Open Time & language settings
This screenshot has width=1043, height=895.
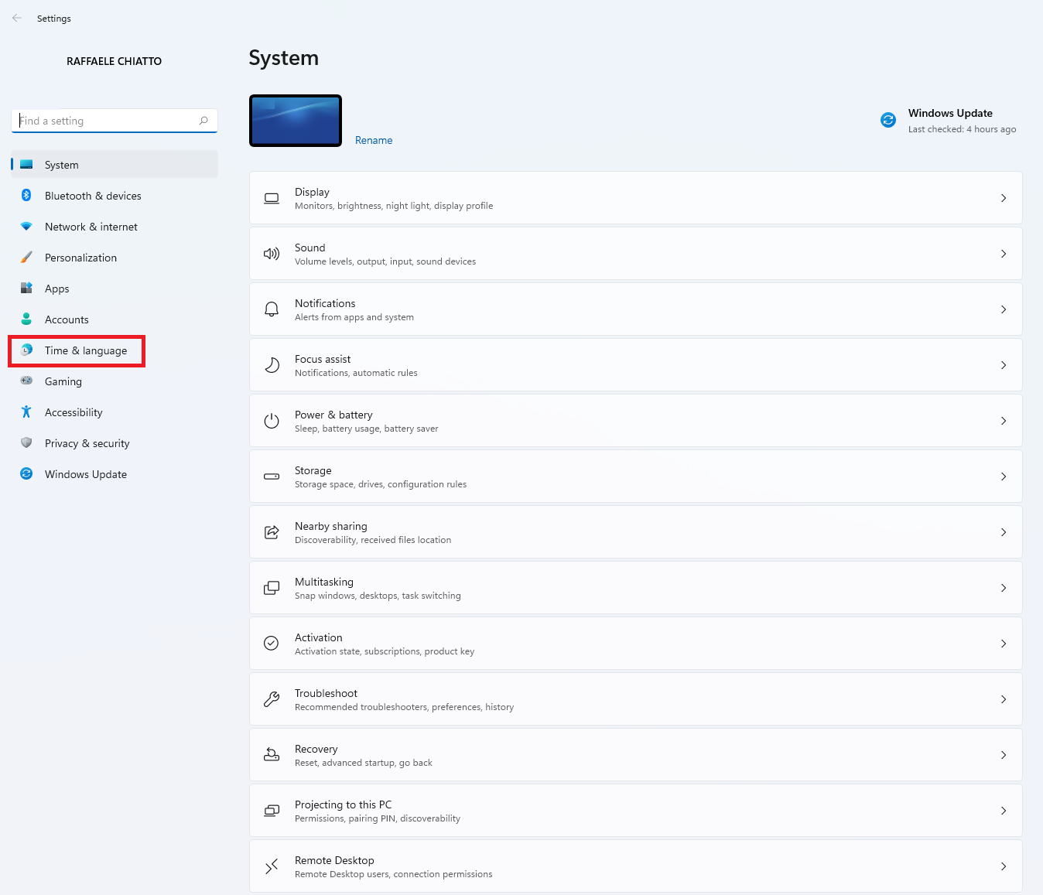pyautogui.click(x=115, y=350)
